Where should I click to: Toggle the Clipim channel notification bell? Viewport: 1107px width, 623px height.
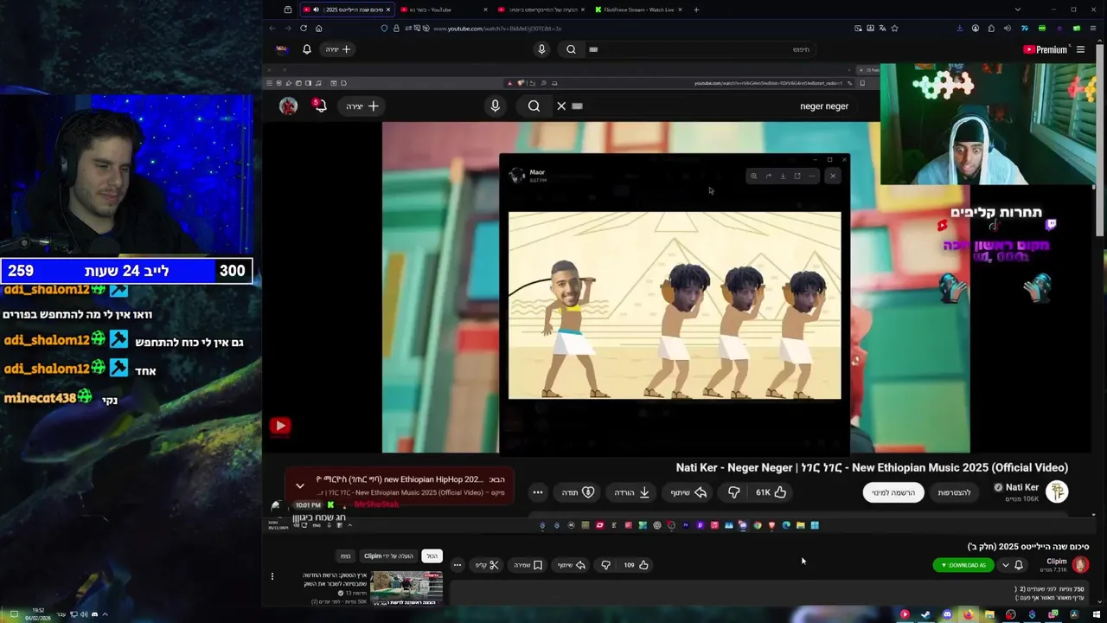[1019, 565]
